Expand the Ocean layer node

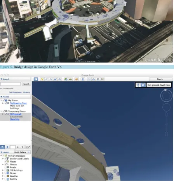point(3,173)
